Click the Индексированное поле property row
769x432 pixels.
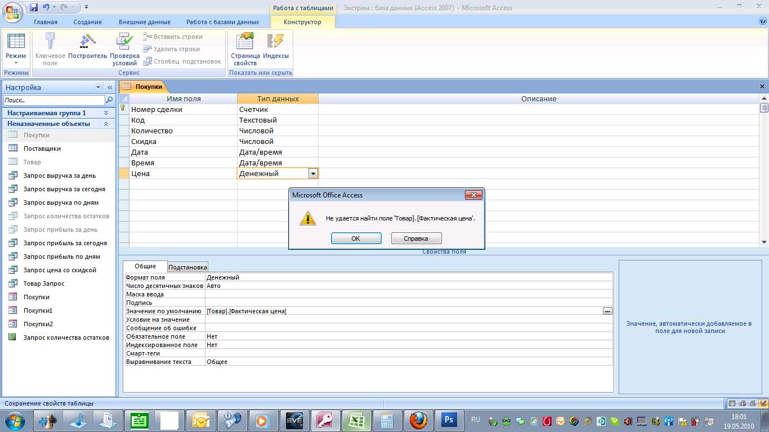point(369,345)
